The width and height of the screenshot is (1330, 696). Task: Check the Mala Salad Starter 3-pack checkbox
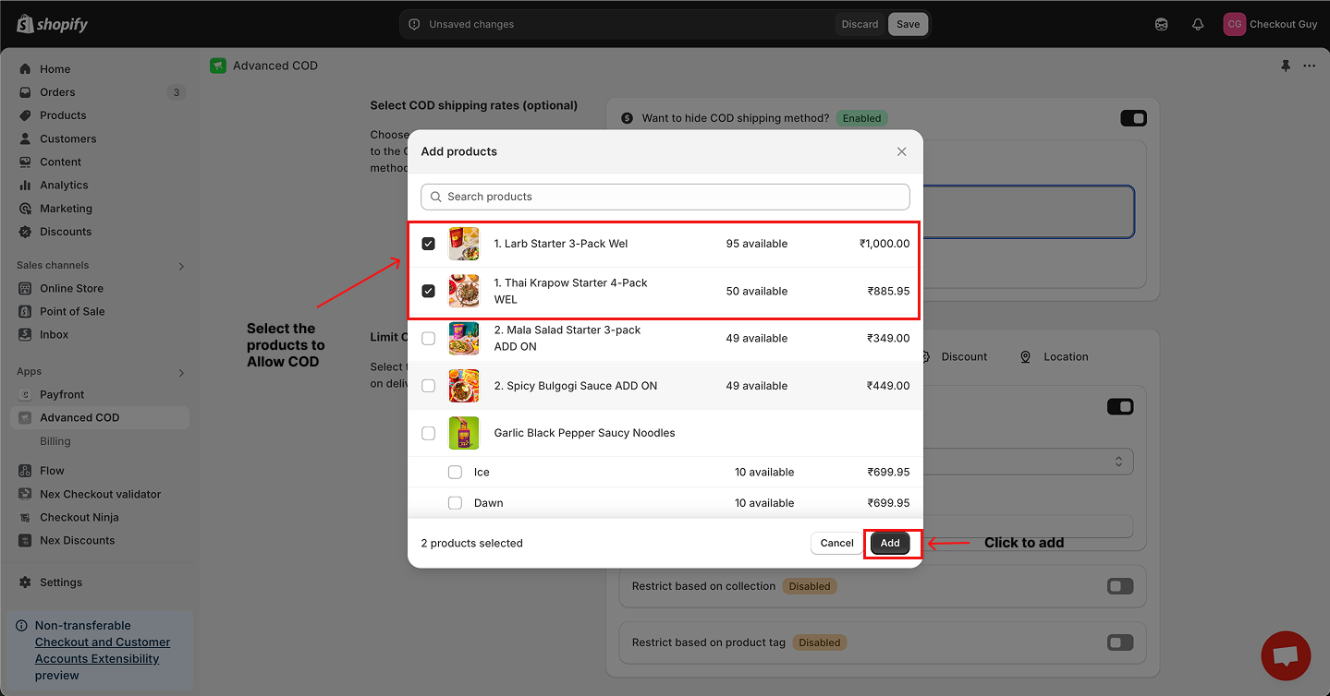click(429, 339)
